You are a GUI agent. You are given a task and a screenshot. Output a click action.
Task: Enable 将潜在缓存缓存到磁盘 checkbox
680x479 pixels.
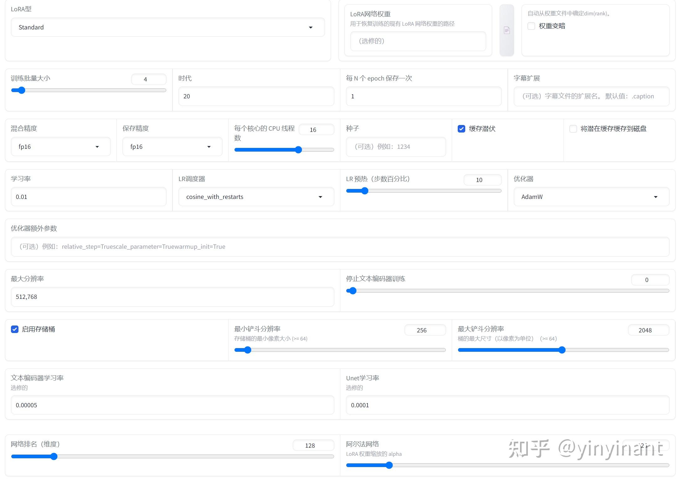573,129
